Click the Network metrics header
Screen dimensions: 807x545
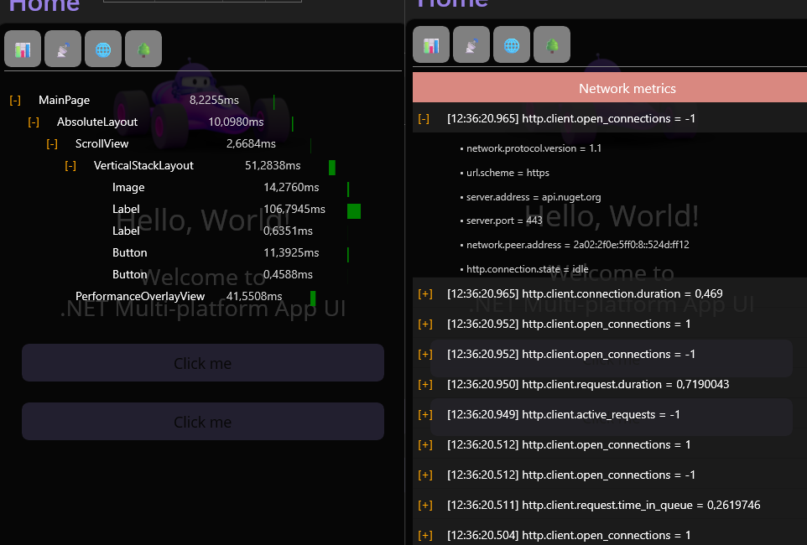tap(610, 87)
